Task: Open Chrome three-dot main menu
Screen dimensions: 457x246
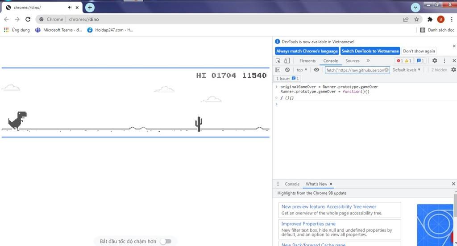Action: point(452,20)
